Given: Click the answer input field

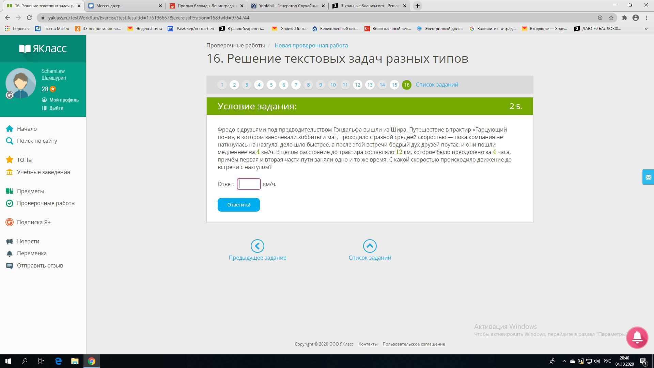Looking at the screenshot, I should pyautogui.click(x=249, y=184).
